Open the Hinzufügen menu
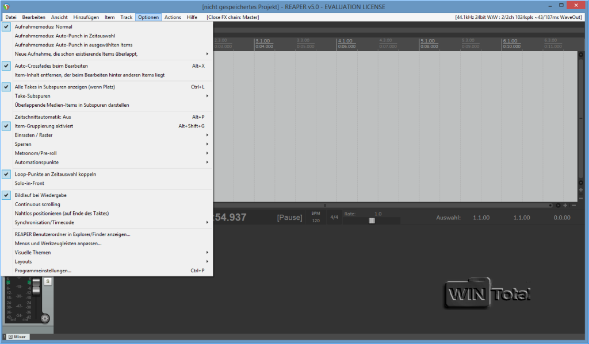Image resolution: width=589 pixels, height=344 pixels. 86,17
